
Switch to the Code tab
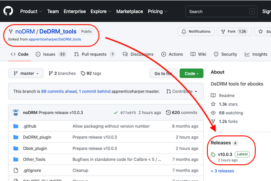(x=19, y=54)
